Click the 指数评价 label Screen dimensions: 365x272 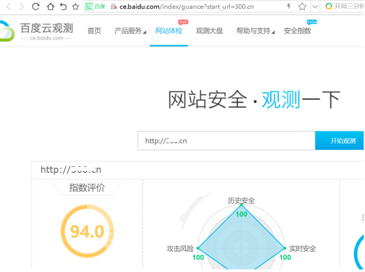pos(87,188)
